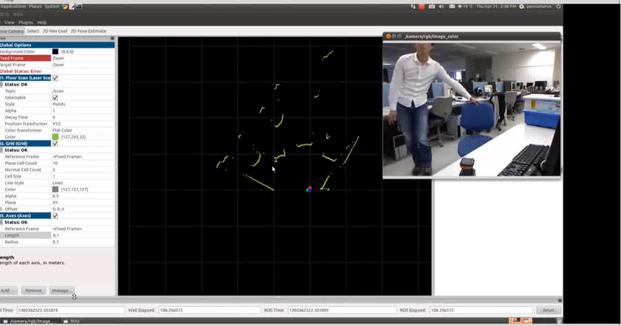
Task: Expand the Grid Offset property
Action: (x=2, y=209)
